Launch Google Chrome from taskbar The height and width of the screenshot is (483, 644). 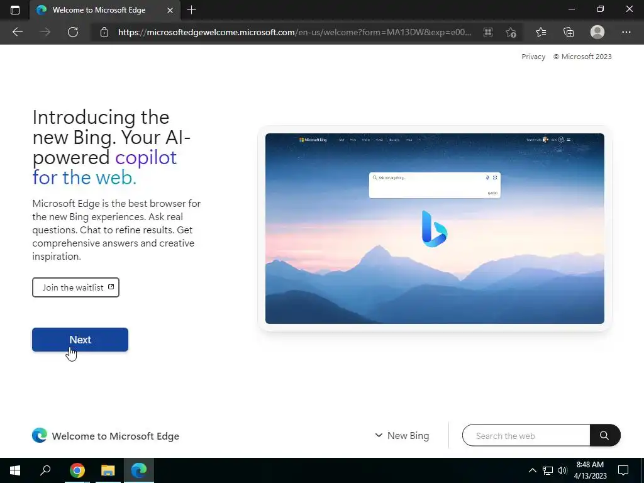(x=77, y=470)
